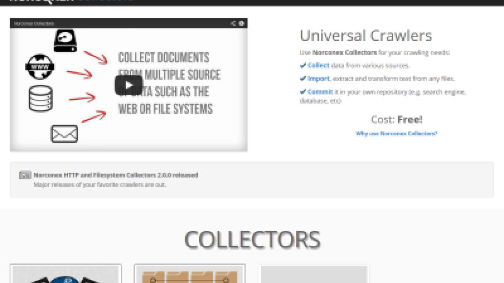Click the video title 'Norconex Collectors'
This screenshot has height=283, width=504.
coord(34,23)
